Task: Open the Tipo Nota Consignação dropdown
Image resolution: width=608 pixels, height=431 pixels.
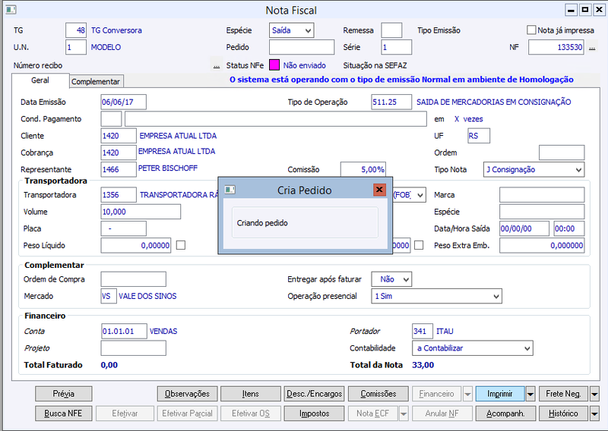Action: click(x=534, y=170)
